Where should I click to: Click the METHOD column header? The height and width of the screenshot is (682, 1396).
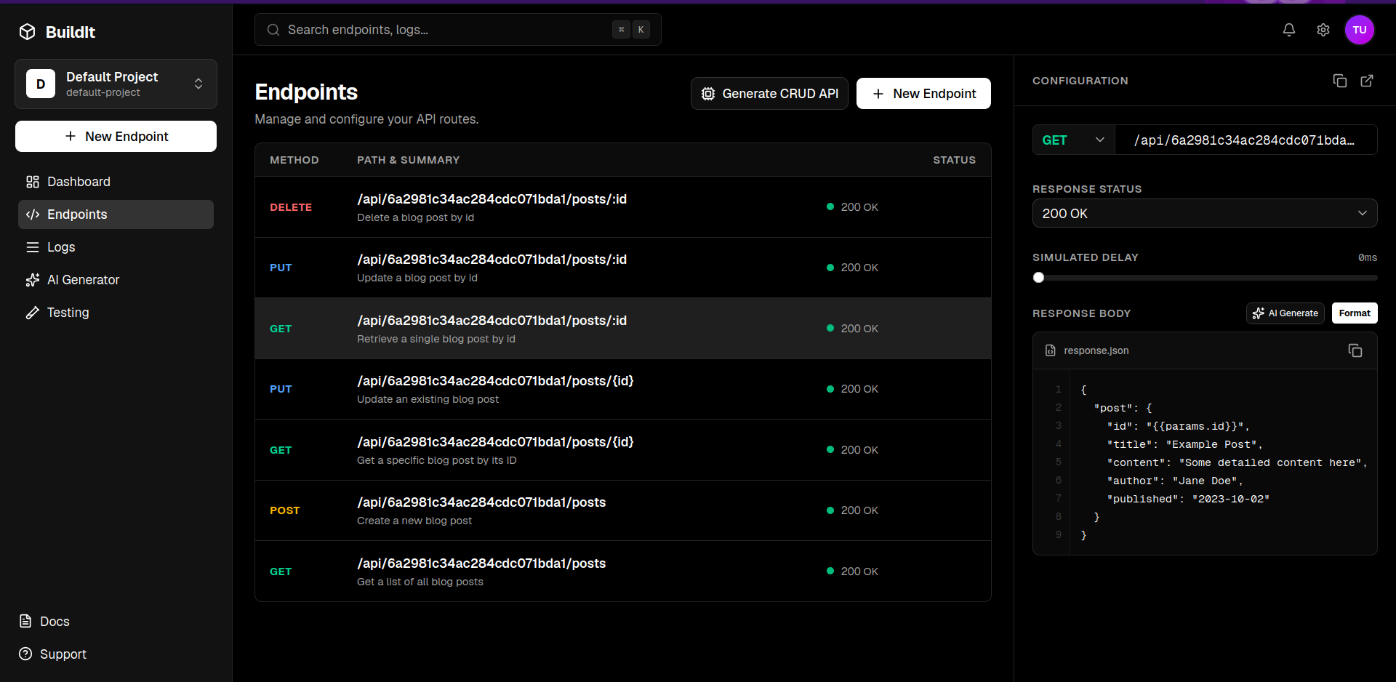[x=294, y=160]
